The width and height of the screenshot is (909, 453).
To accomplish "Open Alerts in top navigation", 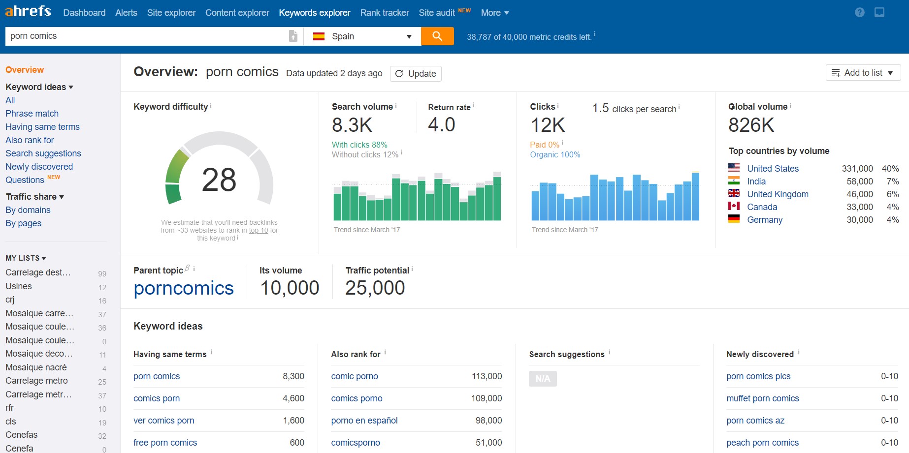I will pyautogui.click(x=126, y=13).
